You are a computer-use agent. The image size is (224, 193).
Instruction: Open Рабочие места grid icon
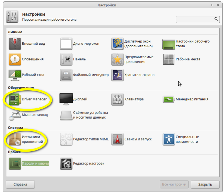point(169,59)
